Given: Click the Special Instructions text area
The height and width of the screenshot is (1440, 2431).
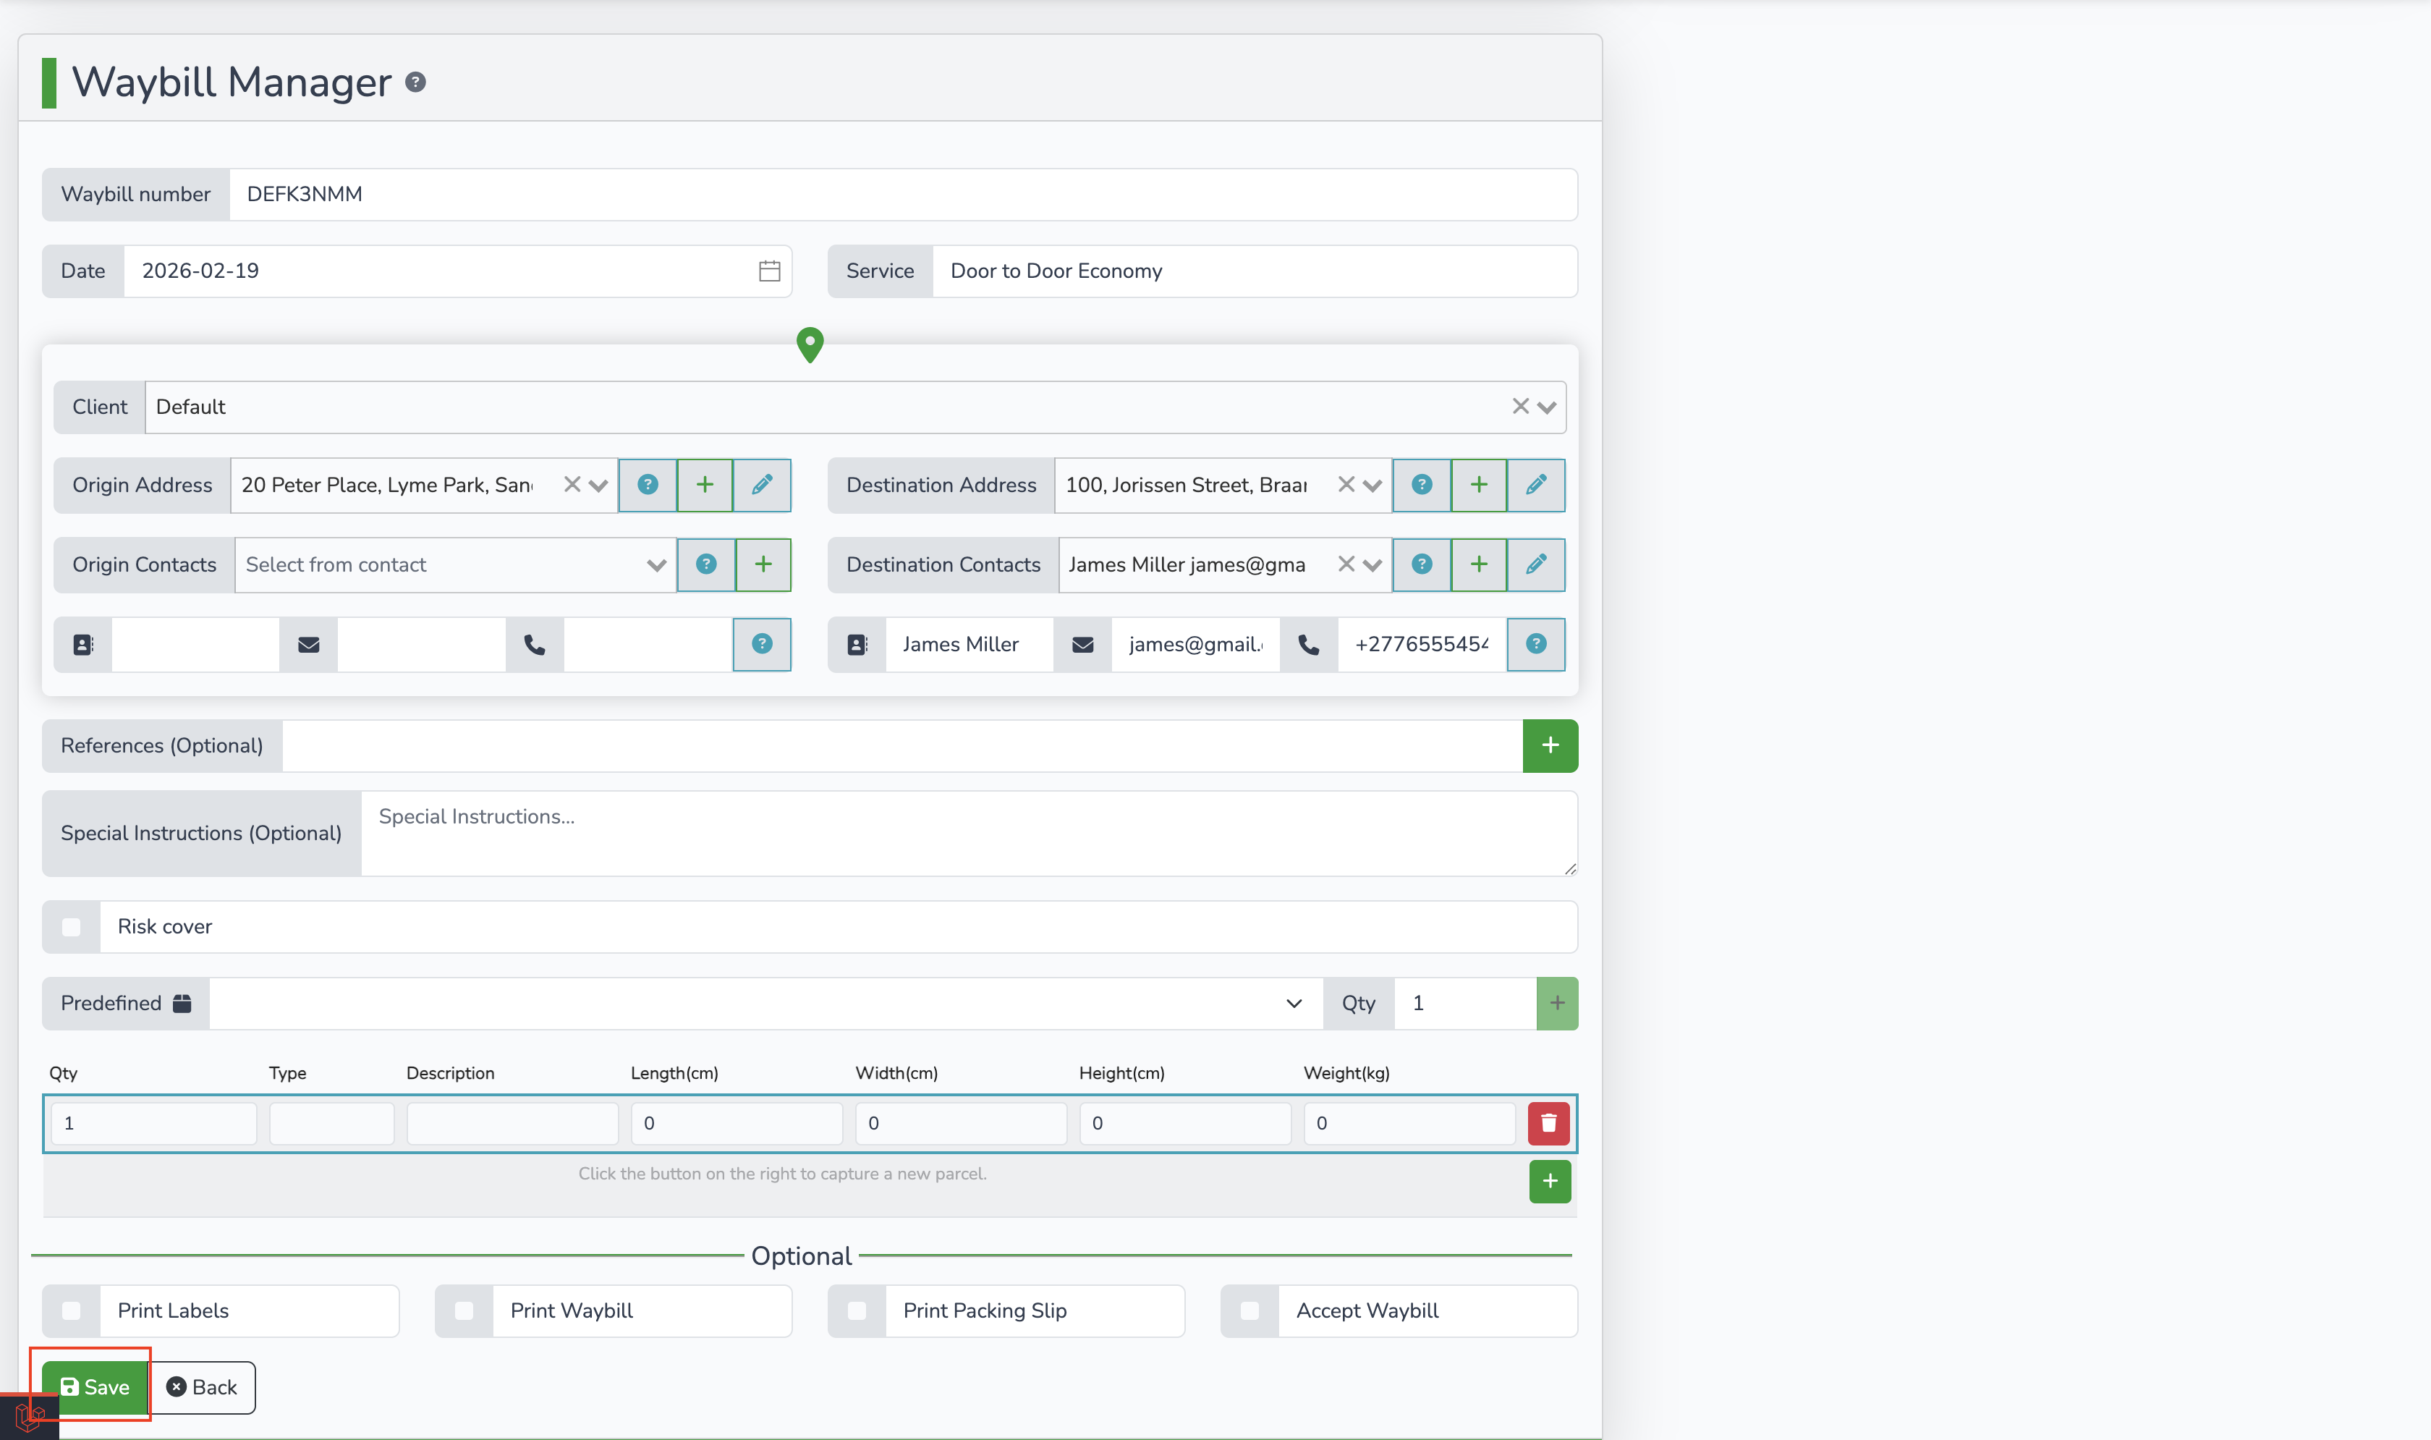Looking at the screenshot, I should [969, 834].
